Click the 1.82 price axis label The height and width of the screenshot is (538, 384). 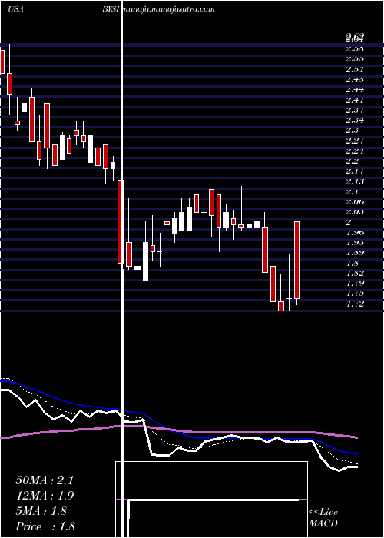(x=354, y=273)
